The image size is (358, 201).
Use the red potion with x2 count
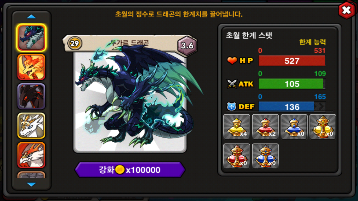tap(265, 127)
